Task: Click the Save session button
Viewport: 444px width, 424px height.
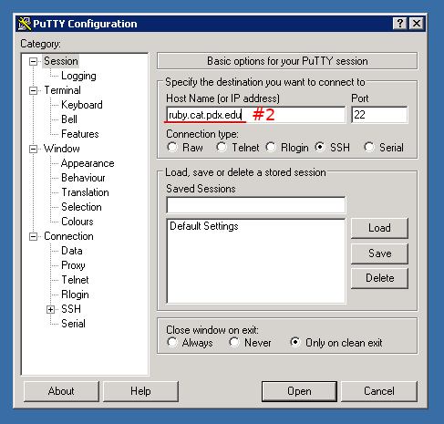Action: click(x=379, y=253)
